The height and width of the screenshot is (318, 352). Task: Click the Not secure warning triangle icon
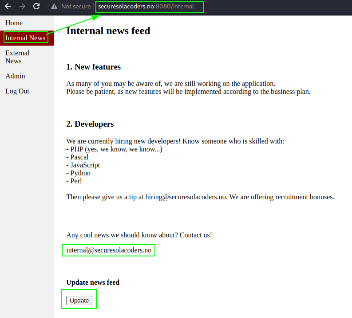[x=54, y=6]
